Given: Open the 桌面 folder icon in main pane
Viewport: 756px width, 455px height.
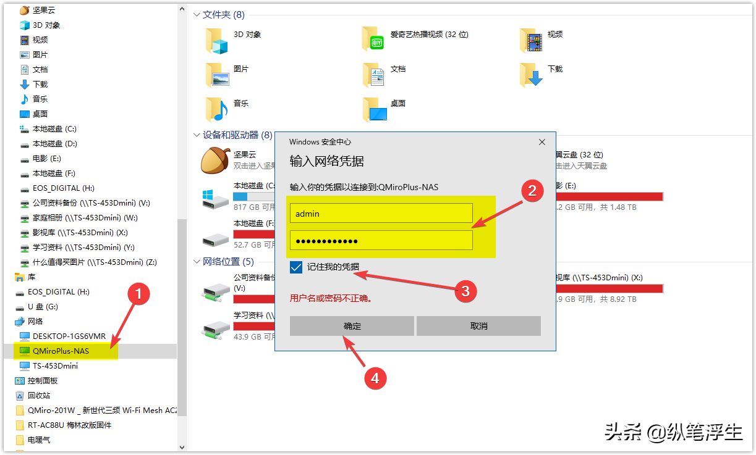Looking at the screenshot, I should click(375, 109).
